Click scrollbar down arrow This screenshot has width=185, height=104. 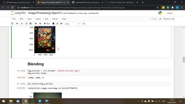pos(184,97)
